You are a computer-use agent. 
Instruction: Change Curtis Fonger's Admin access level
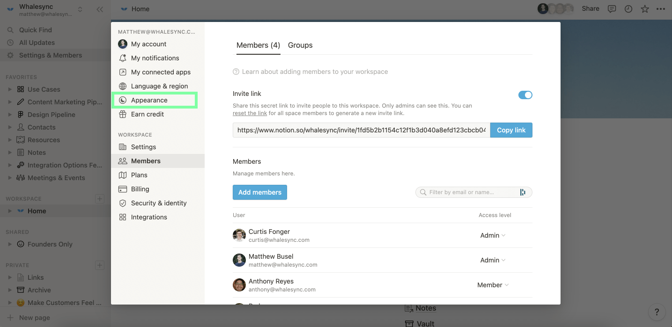[492, 235]
